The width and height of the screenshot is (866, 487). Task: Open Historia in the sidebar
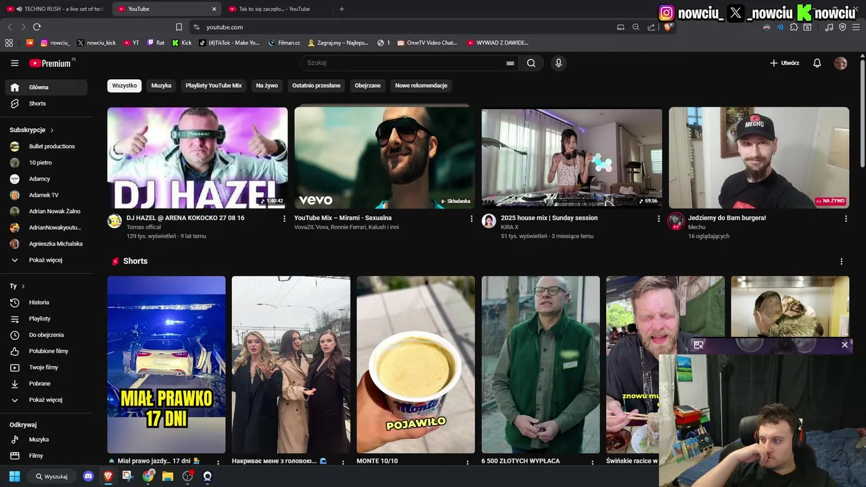point(46,302)
